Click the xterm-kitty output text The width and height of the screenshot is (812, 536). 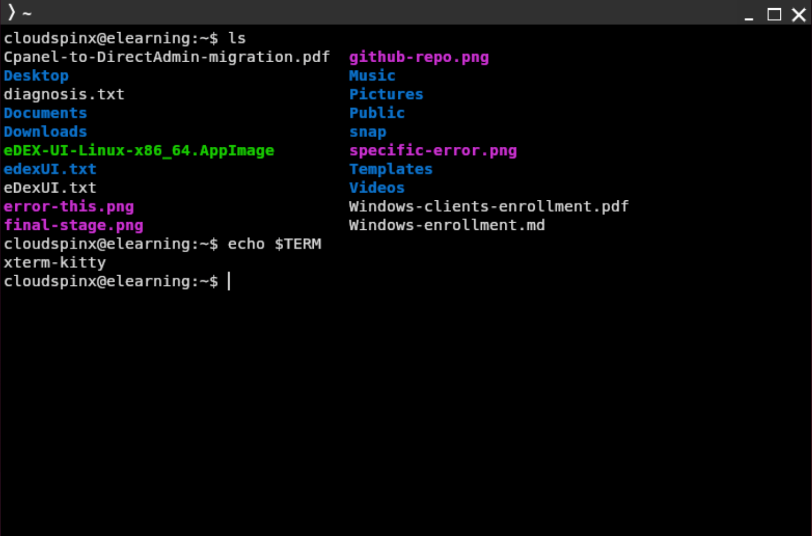54,263
